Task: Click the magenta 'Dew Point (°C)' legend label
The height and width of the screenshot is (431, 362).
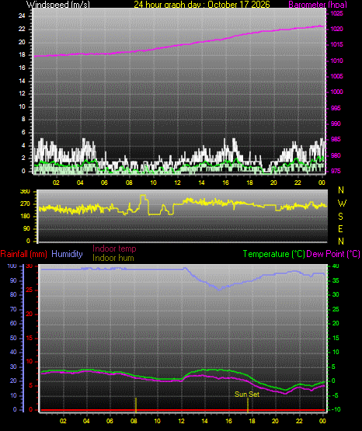Action: (333, 254)
